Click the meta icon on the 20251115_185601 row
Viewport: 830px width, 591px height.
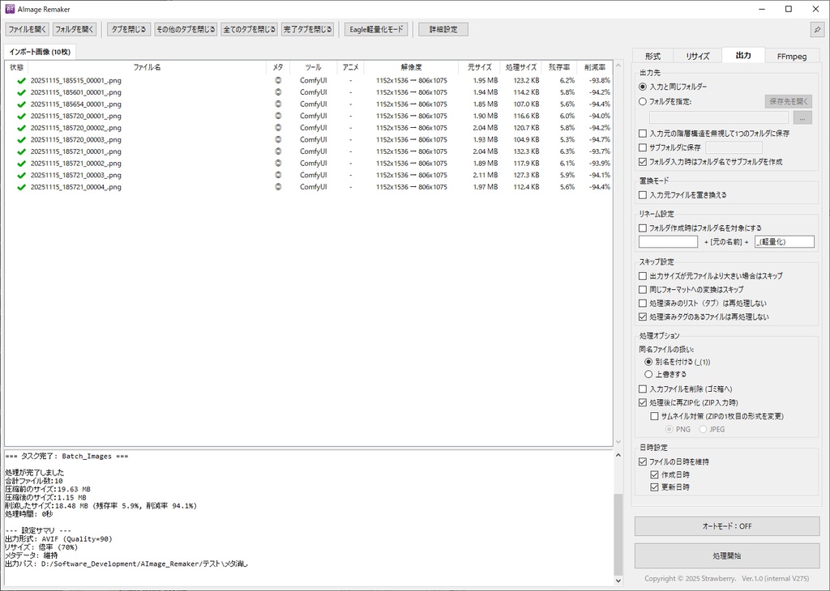tap(277, 92)
